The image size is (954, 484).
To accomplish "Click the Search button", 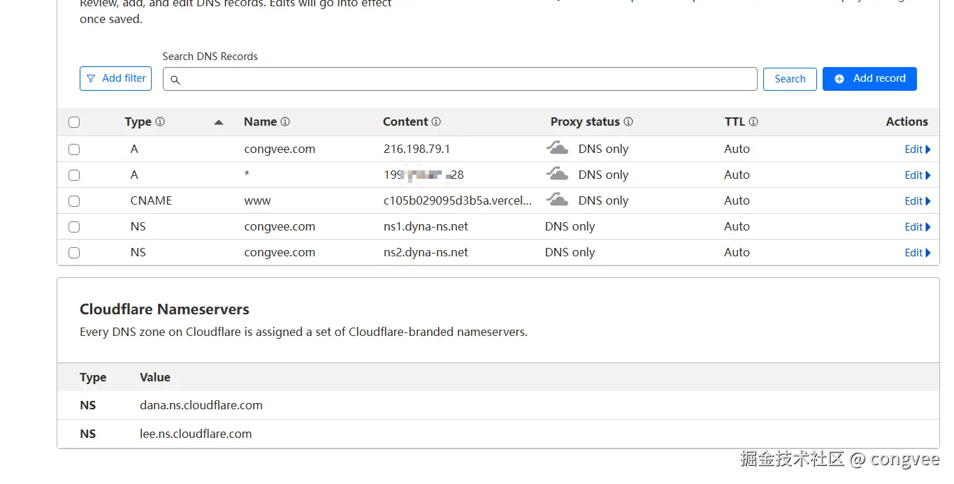I will point(790,79).
